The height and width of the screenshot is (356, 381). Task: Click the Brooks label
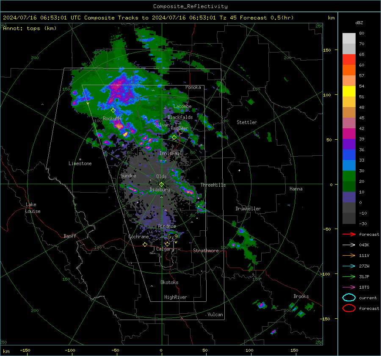point(301,296)
